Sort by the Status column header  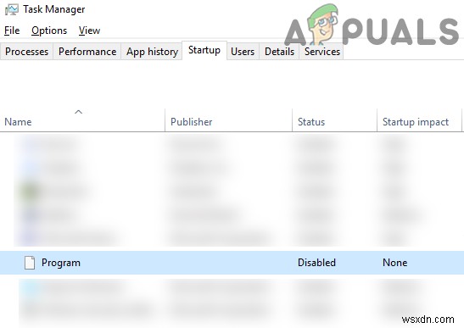[334, 120]
